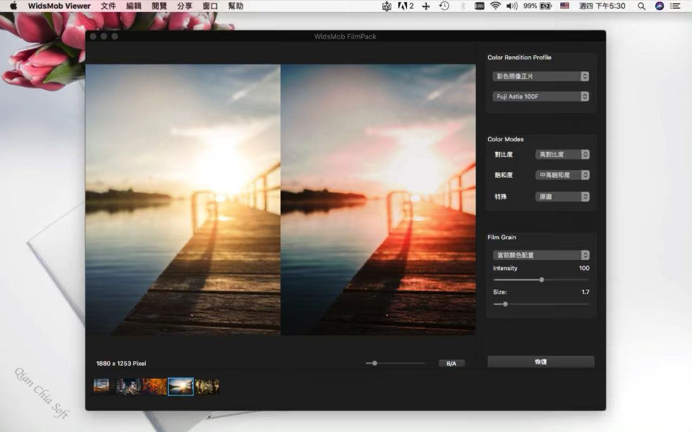The height and width of the screenshot is (432, 692).
Task: Toggle the B/A before-after button
Action: tap(451, 363)
